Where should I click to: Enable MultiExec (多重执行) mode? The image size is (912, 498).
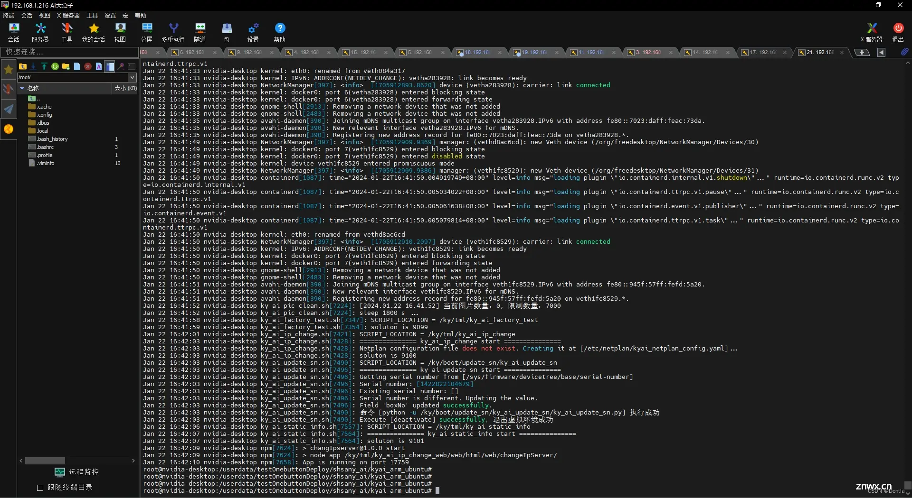pos(173,32)
